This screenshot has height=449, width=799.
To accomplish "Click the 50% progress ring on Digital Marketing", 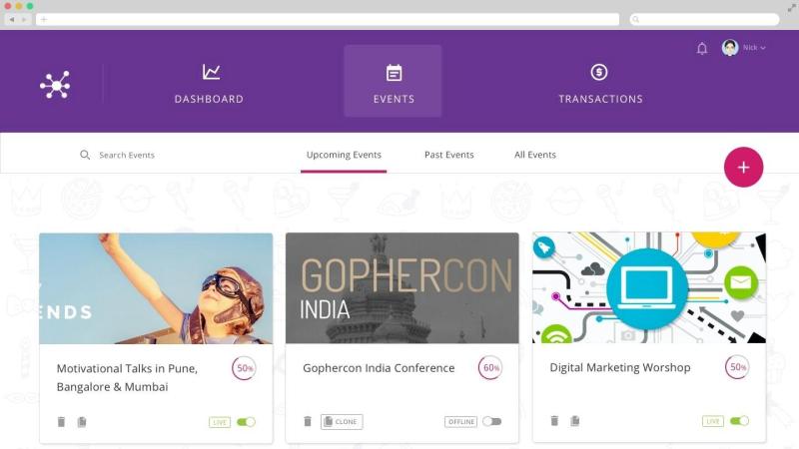I will 737,367.
